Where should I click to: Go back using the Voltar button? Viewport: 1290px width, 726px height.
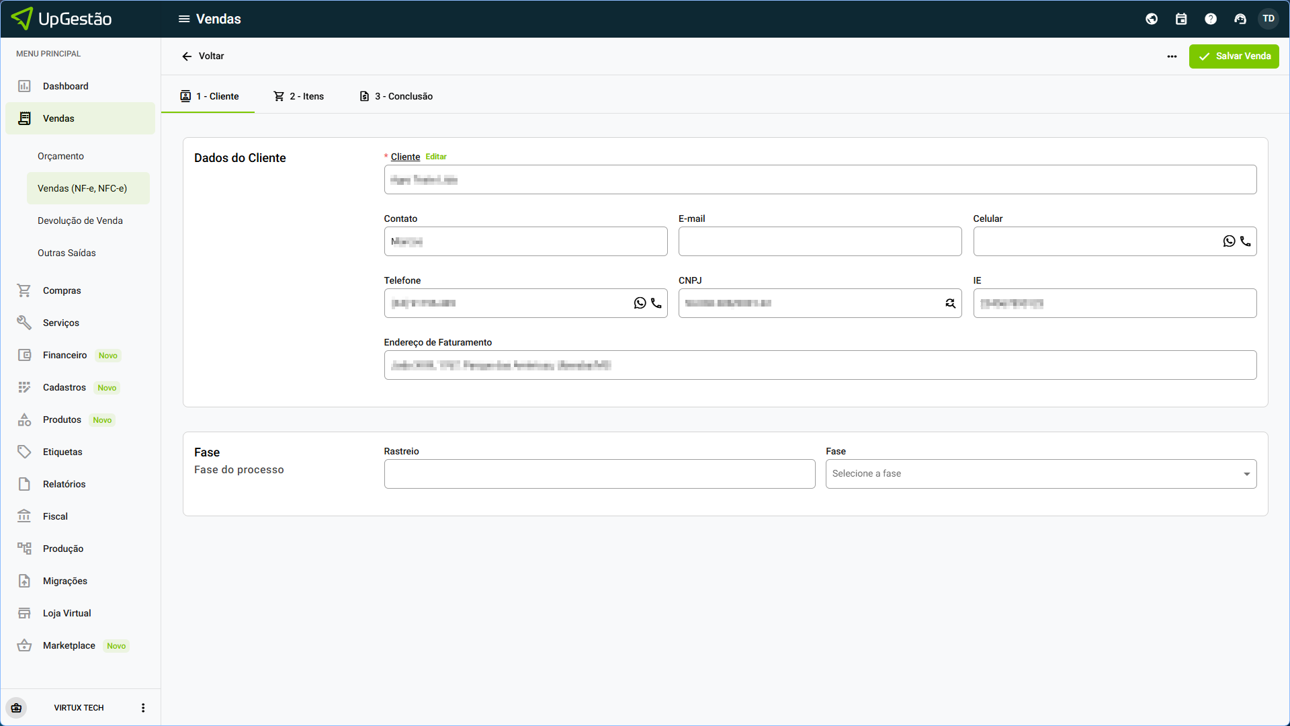(x=203, y=56)
